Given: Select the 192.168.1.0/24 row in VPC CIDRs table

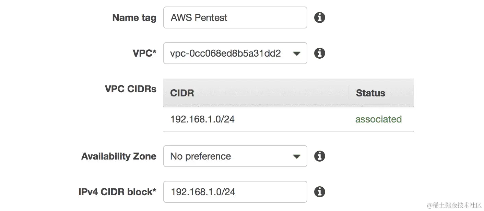Looking at the screenshot, I should point(288,119).
